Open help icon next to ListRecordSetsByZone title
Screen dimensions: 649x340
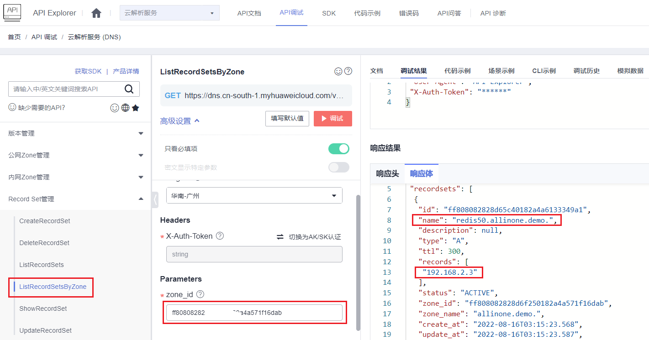pos(348,71)
